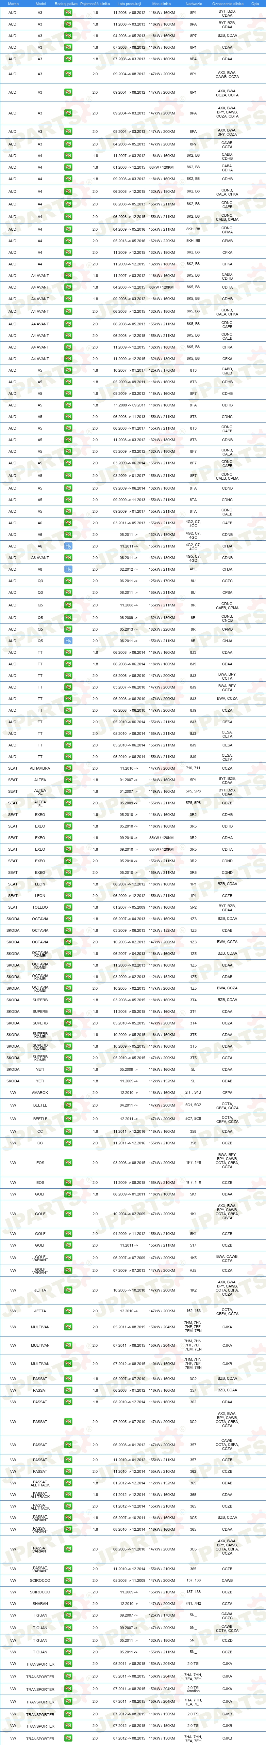Click the petrol icon in the VW Eos 11.2009 row
The height and width of the screenshot is (1745, 266).
pos(68,1183)
